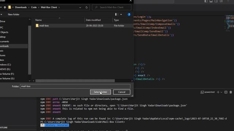
Task: Open the Organize dropdown arrow
Action: point(1,15)
